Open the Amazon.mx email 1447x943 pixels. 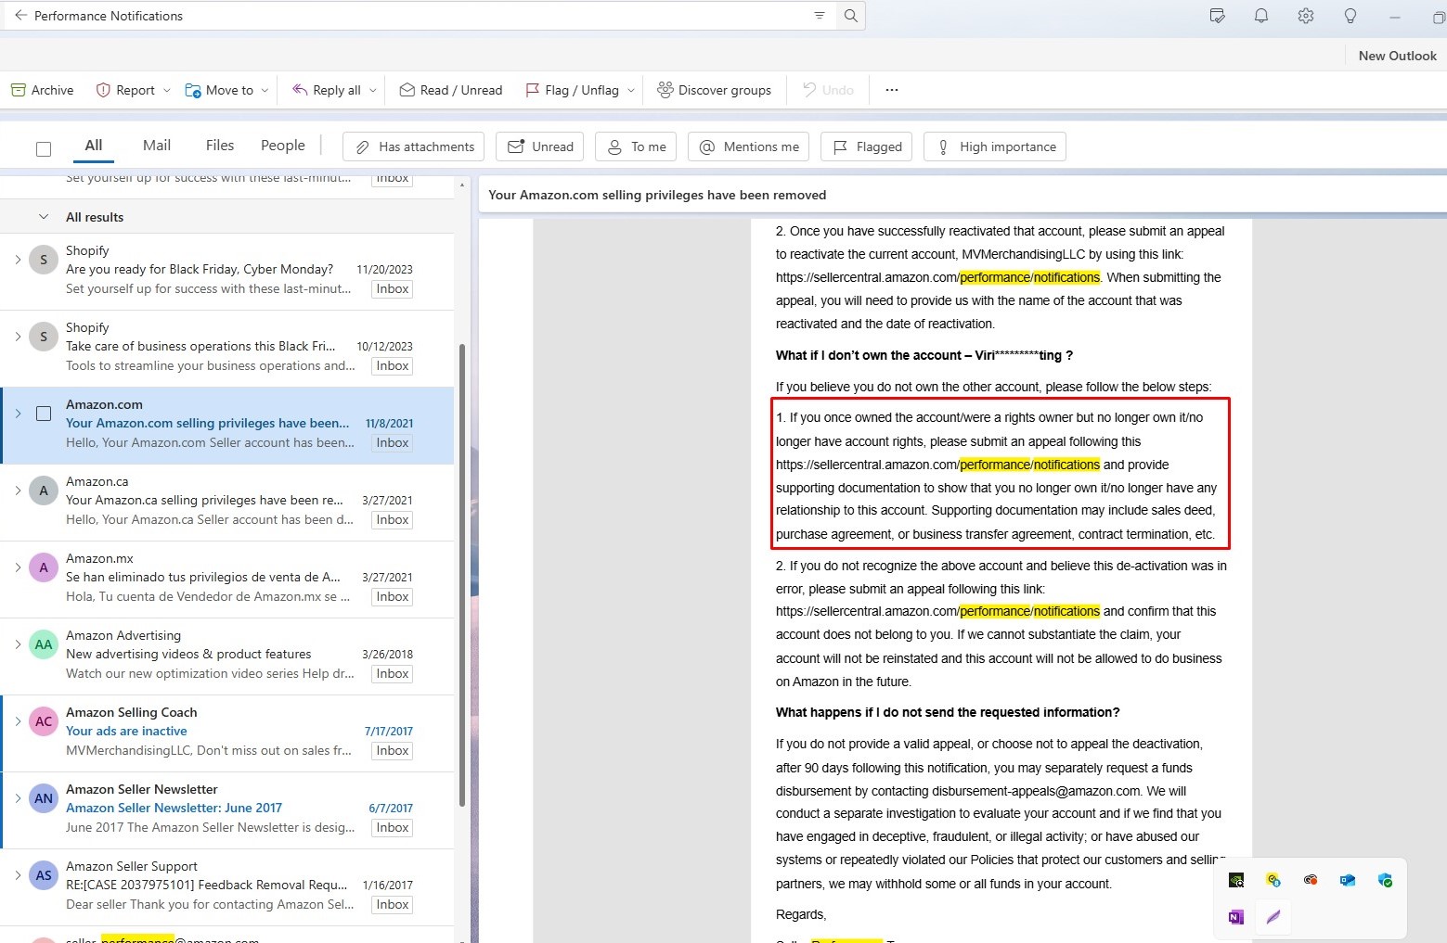pyautogui.click(x=227, y=579)
